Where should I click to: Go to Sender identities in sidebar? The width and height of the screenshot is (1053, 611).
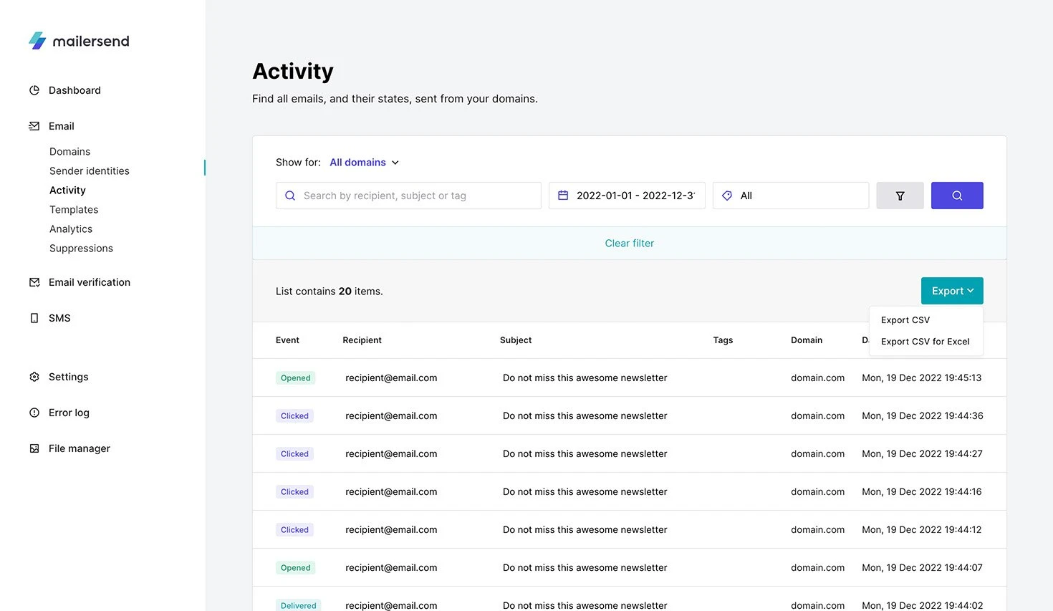[x=90, y=171]
